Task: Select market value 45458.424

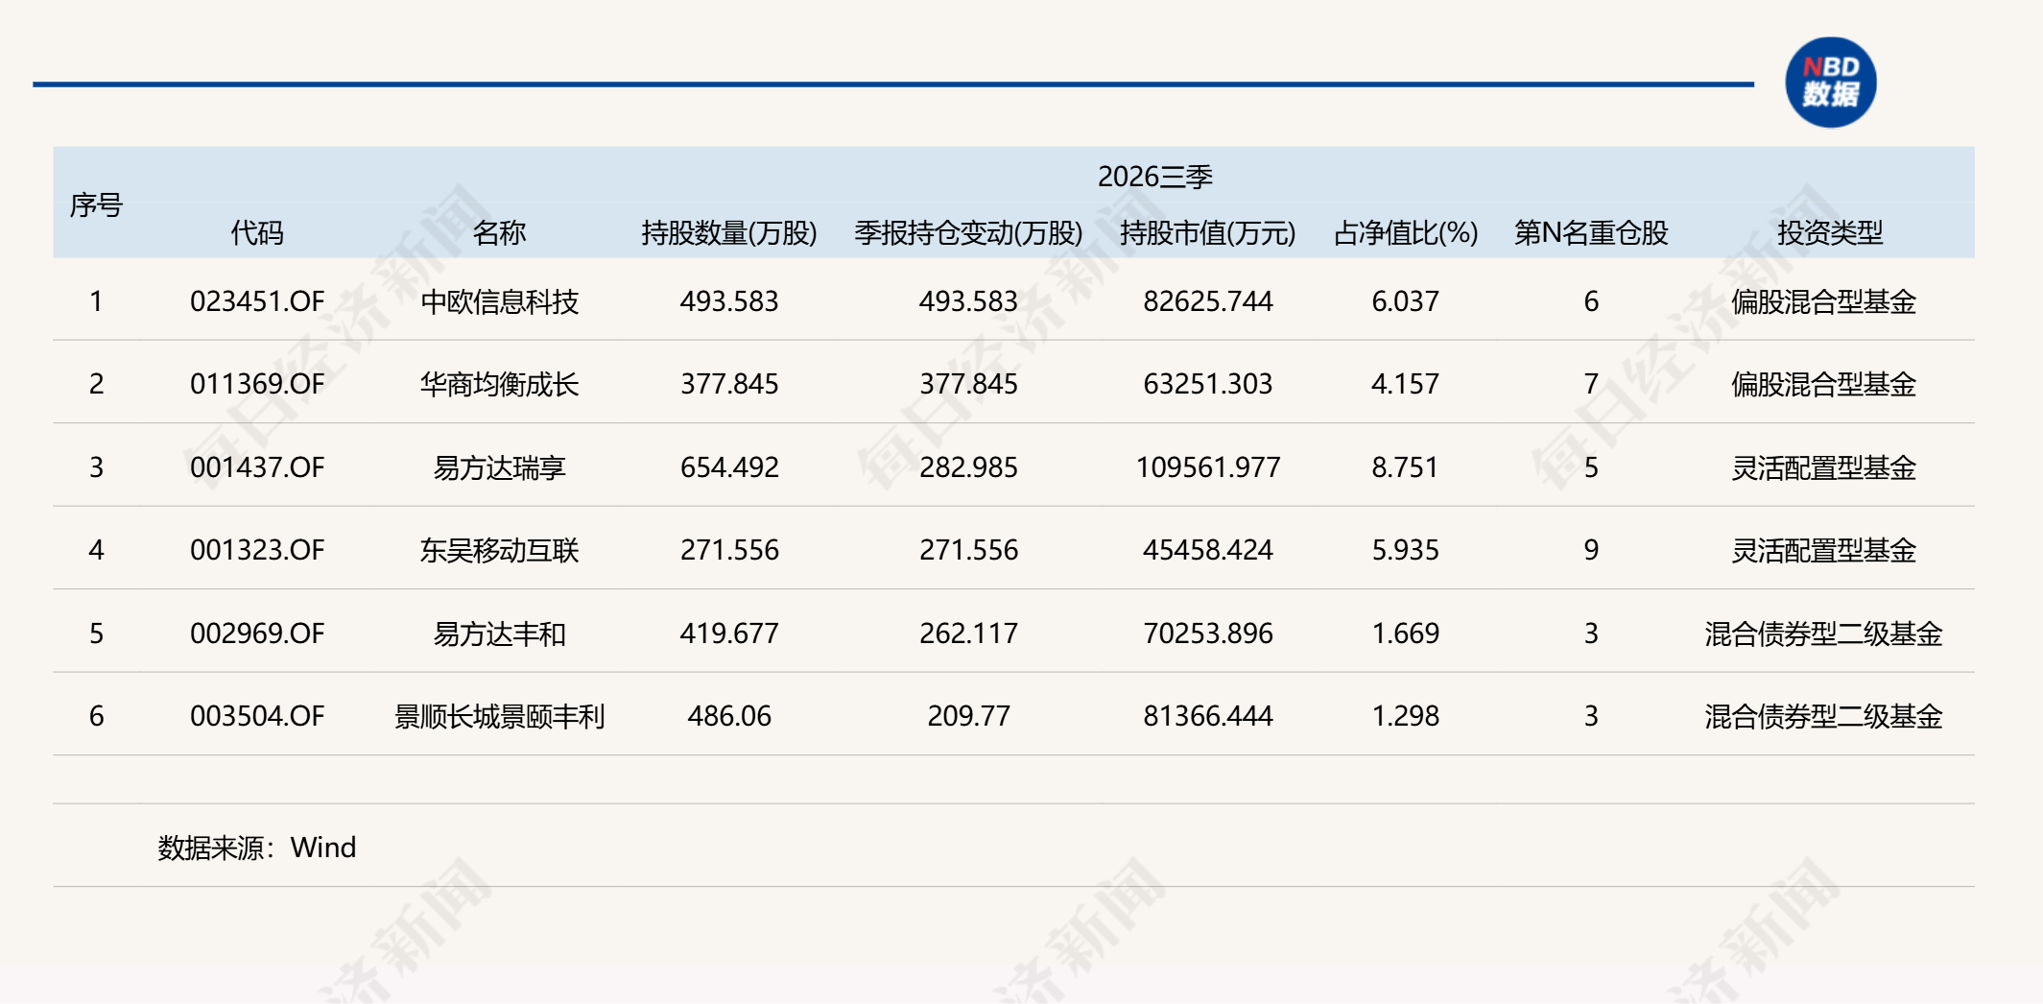Action: coord(1208,550)
